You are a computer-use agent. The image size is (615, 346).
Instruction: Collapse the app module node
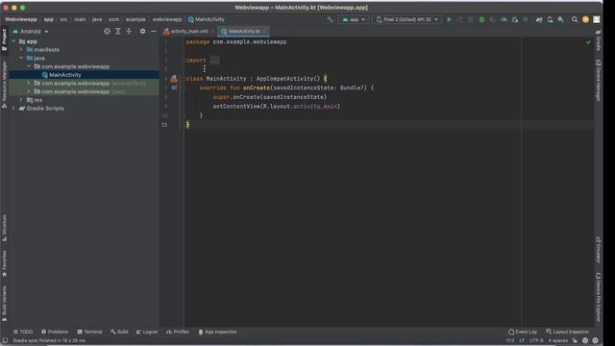point(14,41)
